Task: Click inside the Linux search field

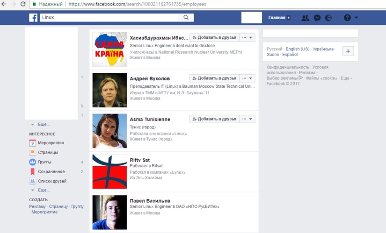Action: coord(109,17)
